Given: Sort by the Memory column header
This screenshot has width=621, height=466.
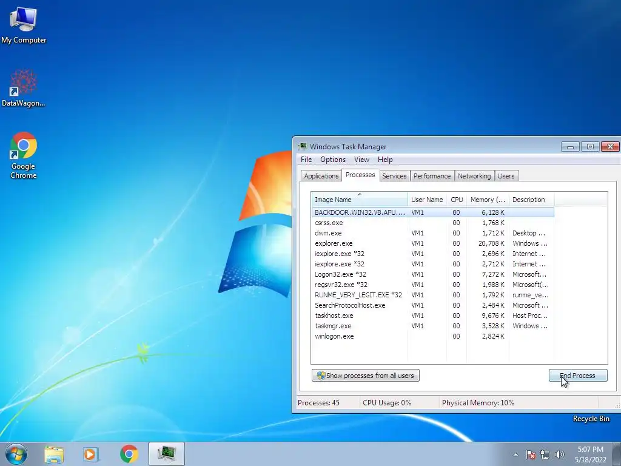Looking at the screenshot, I should 488,199.
